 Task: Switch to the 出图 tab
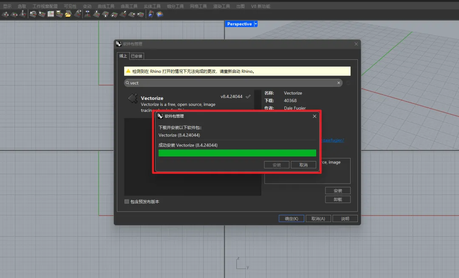(x=240, y=6)
